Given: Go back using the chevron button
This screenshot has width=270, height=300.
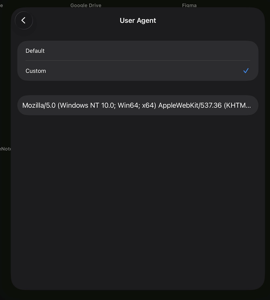Looking at the screenshot, I should 24,20.
